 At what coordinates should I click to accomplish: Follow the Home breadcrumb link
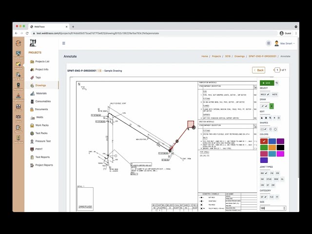pos(205,57)
